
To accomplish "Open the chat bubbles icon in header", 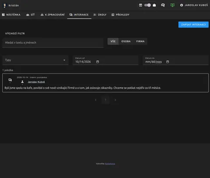I will tap(163, 5).
